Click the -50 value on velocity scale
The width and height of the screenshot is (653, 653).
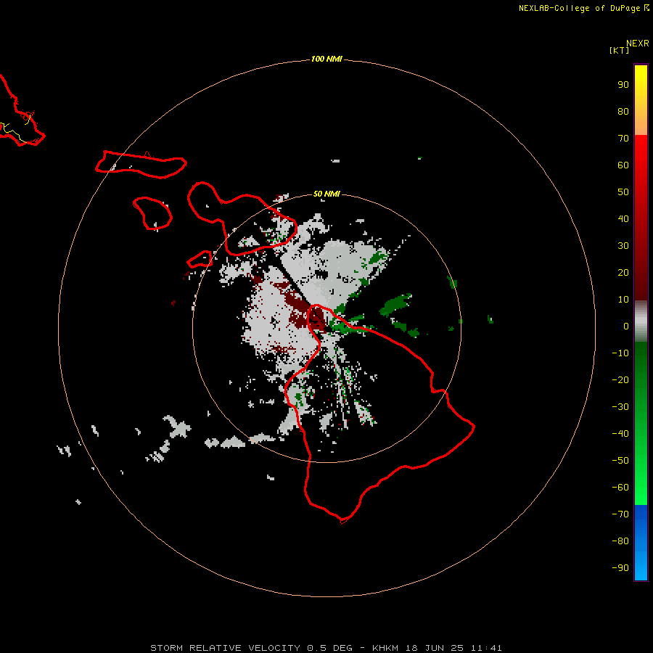pyautogui.click(x=620, y=461)
